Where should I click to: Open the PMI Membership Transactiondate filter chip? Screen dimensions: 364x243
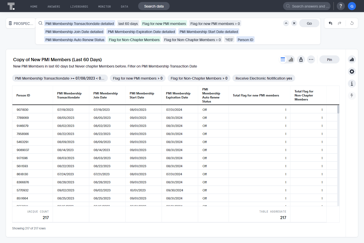click(60, 78)
